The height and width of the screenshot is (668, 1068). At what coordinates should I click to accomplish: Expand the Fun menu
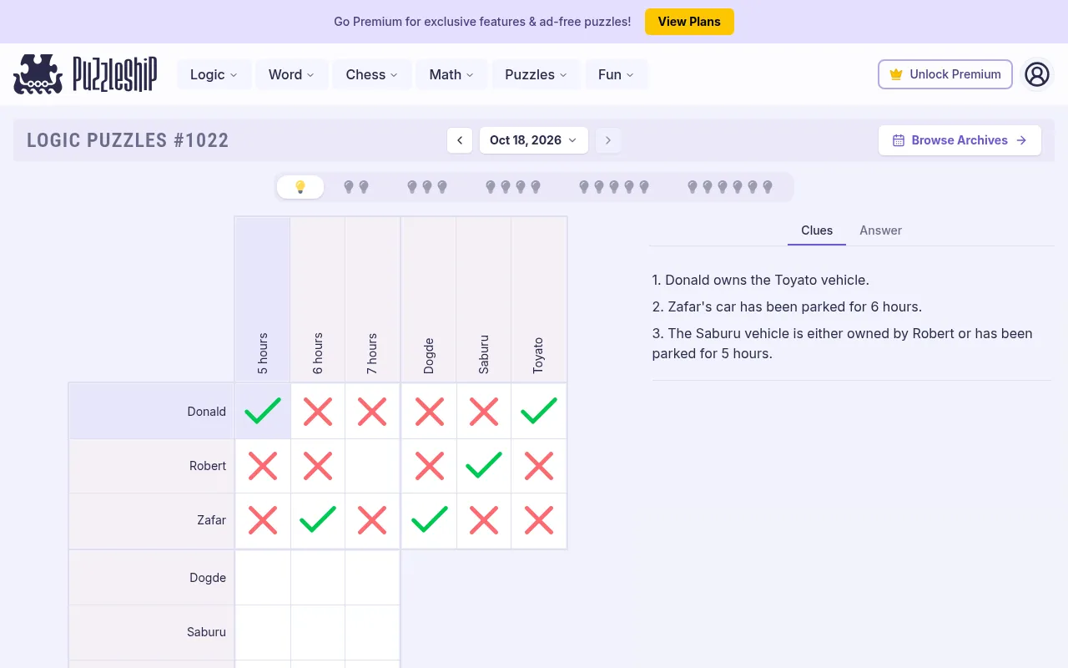click(616, 74)
